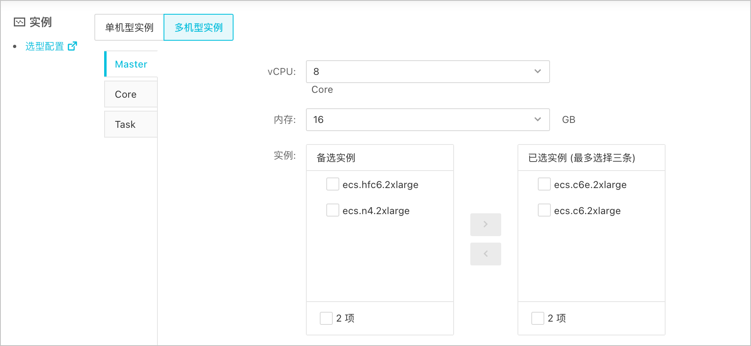Select the Core node tab
The height and width of the screenshot is (346, 751).
pyautogui.click(x=131, y=94)
